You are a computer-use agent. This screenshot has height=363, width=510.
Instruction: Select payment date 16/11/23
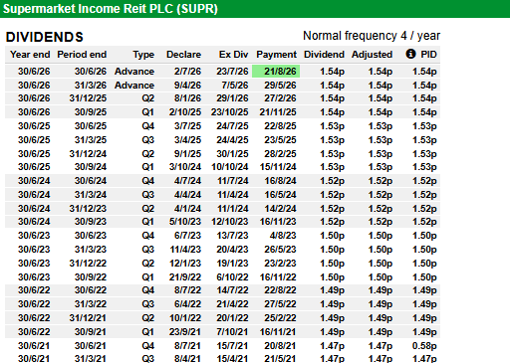point(278,222)
